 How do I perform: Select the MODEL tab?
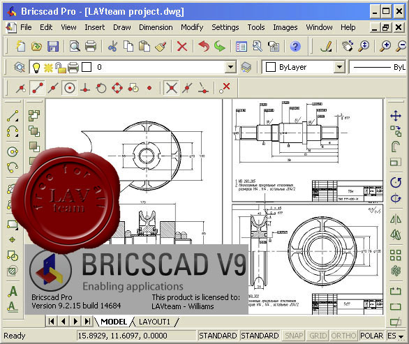pyautogui.click(x=114, y=322)
